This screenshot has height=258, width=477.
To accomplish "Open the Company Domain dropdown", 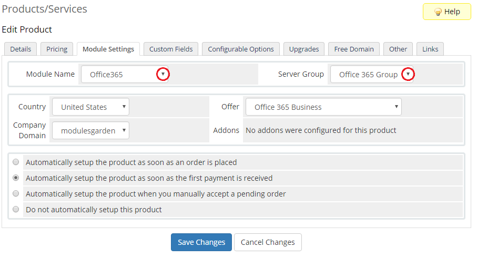I will pyautogui.click(x=90, y=130).
